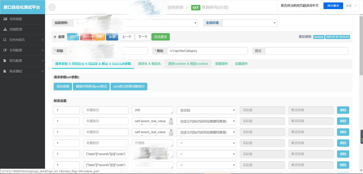Click the 2021-07-07 10:24:22 timestamp tag

coord(338,37)
